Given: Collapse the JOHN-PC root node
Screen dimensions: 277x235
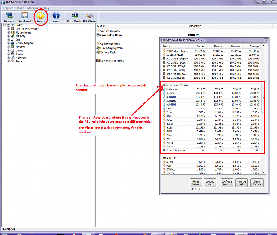Looking at the screenshot, I should [x=4, y=25].
